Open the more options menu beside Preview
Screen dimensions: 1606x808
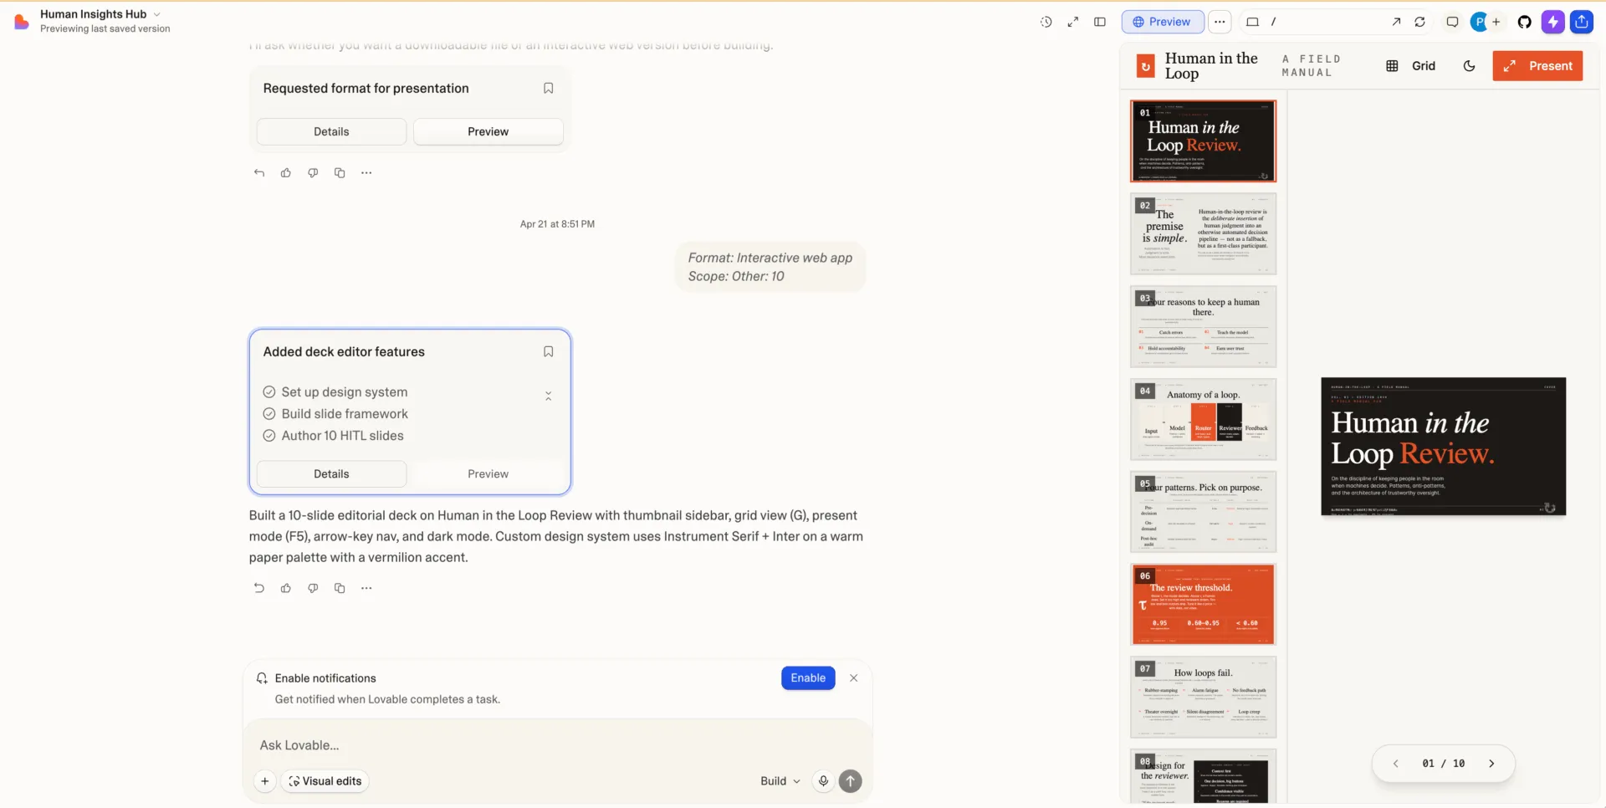tap(1220, 22)
